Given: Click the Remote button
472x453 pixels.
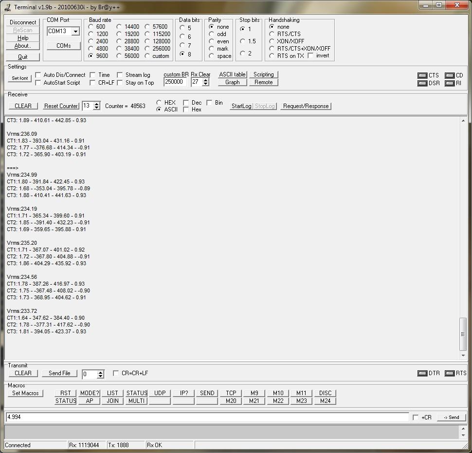Looking at the screenshot, I should (x=263, y=82).
